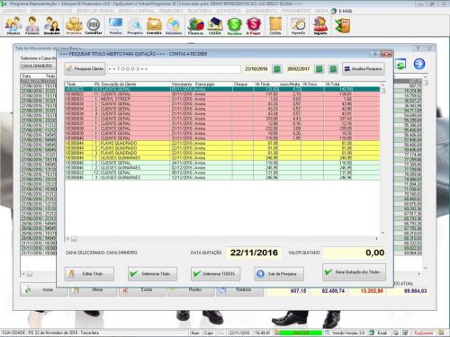The height and width of the screenshot is (337, 450).
Task: Select highlighted teal row in titles grid
Action: [x=222, y=89]
